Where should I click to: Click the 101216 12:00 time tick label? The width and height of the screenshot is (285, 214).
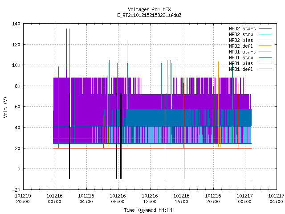click(x=150, y=199)
